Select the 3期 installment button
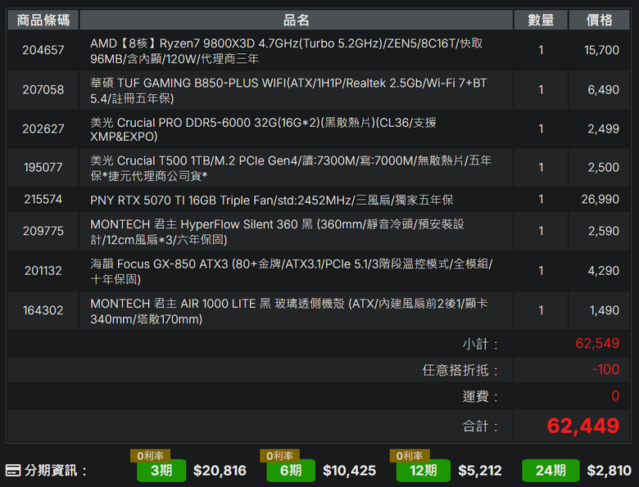639x487 pixels. (x=161, y=471)
